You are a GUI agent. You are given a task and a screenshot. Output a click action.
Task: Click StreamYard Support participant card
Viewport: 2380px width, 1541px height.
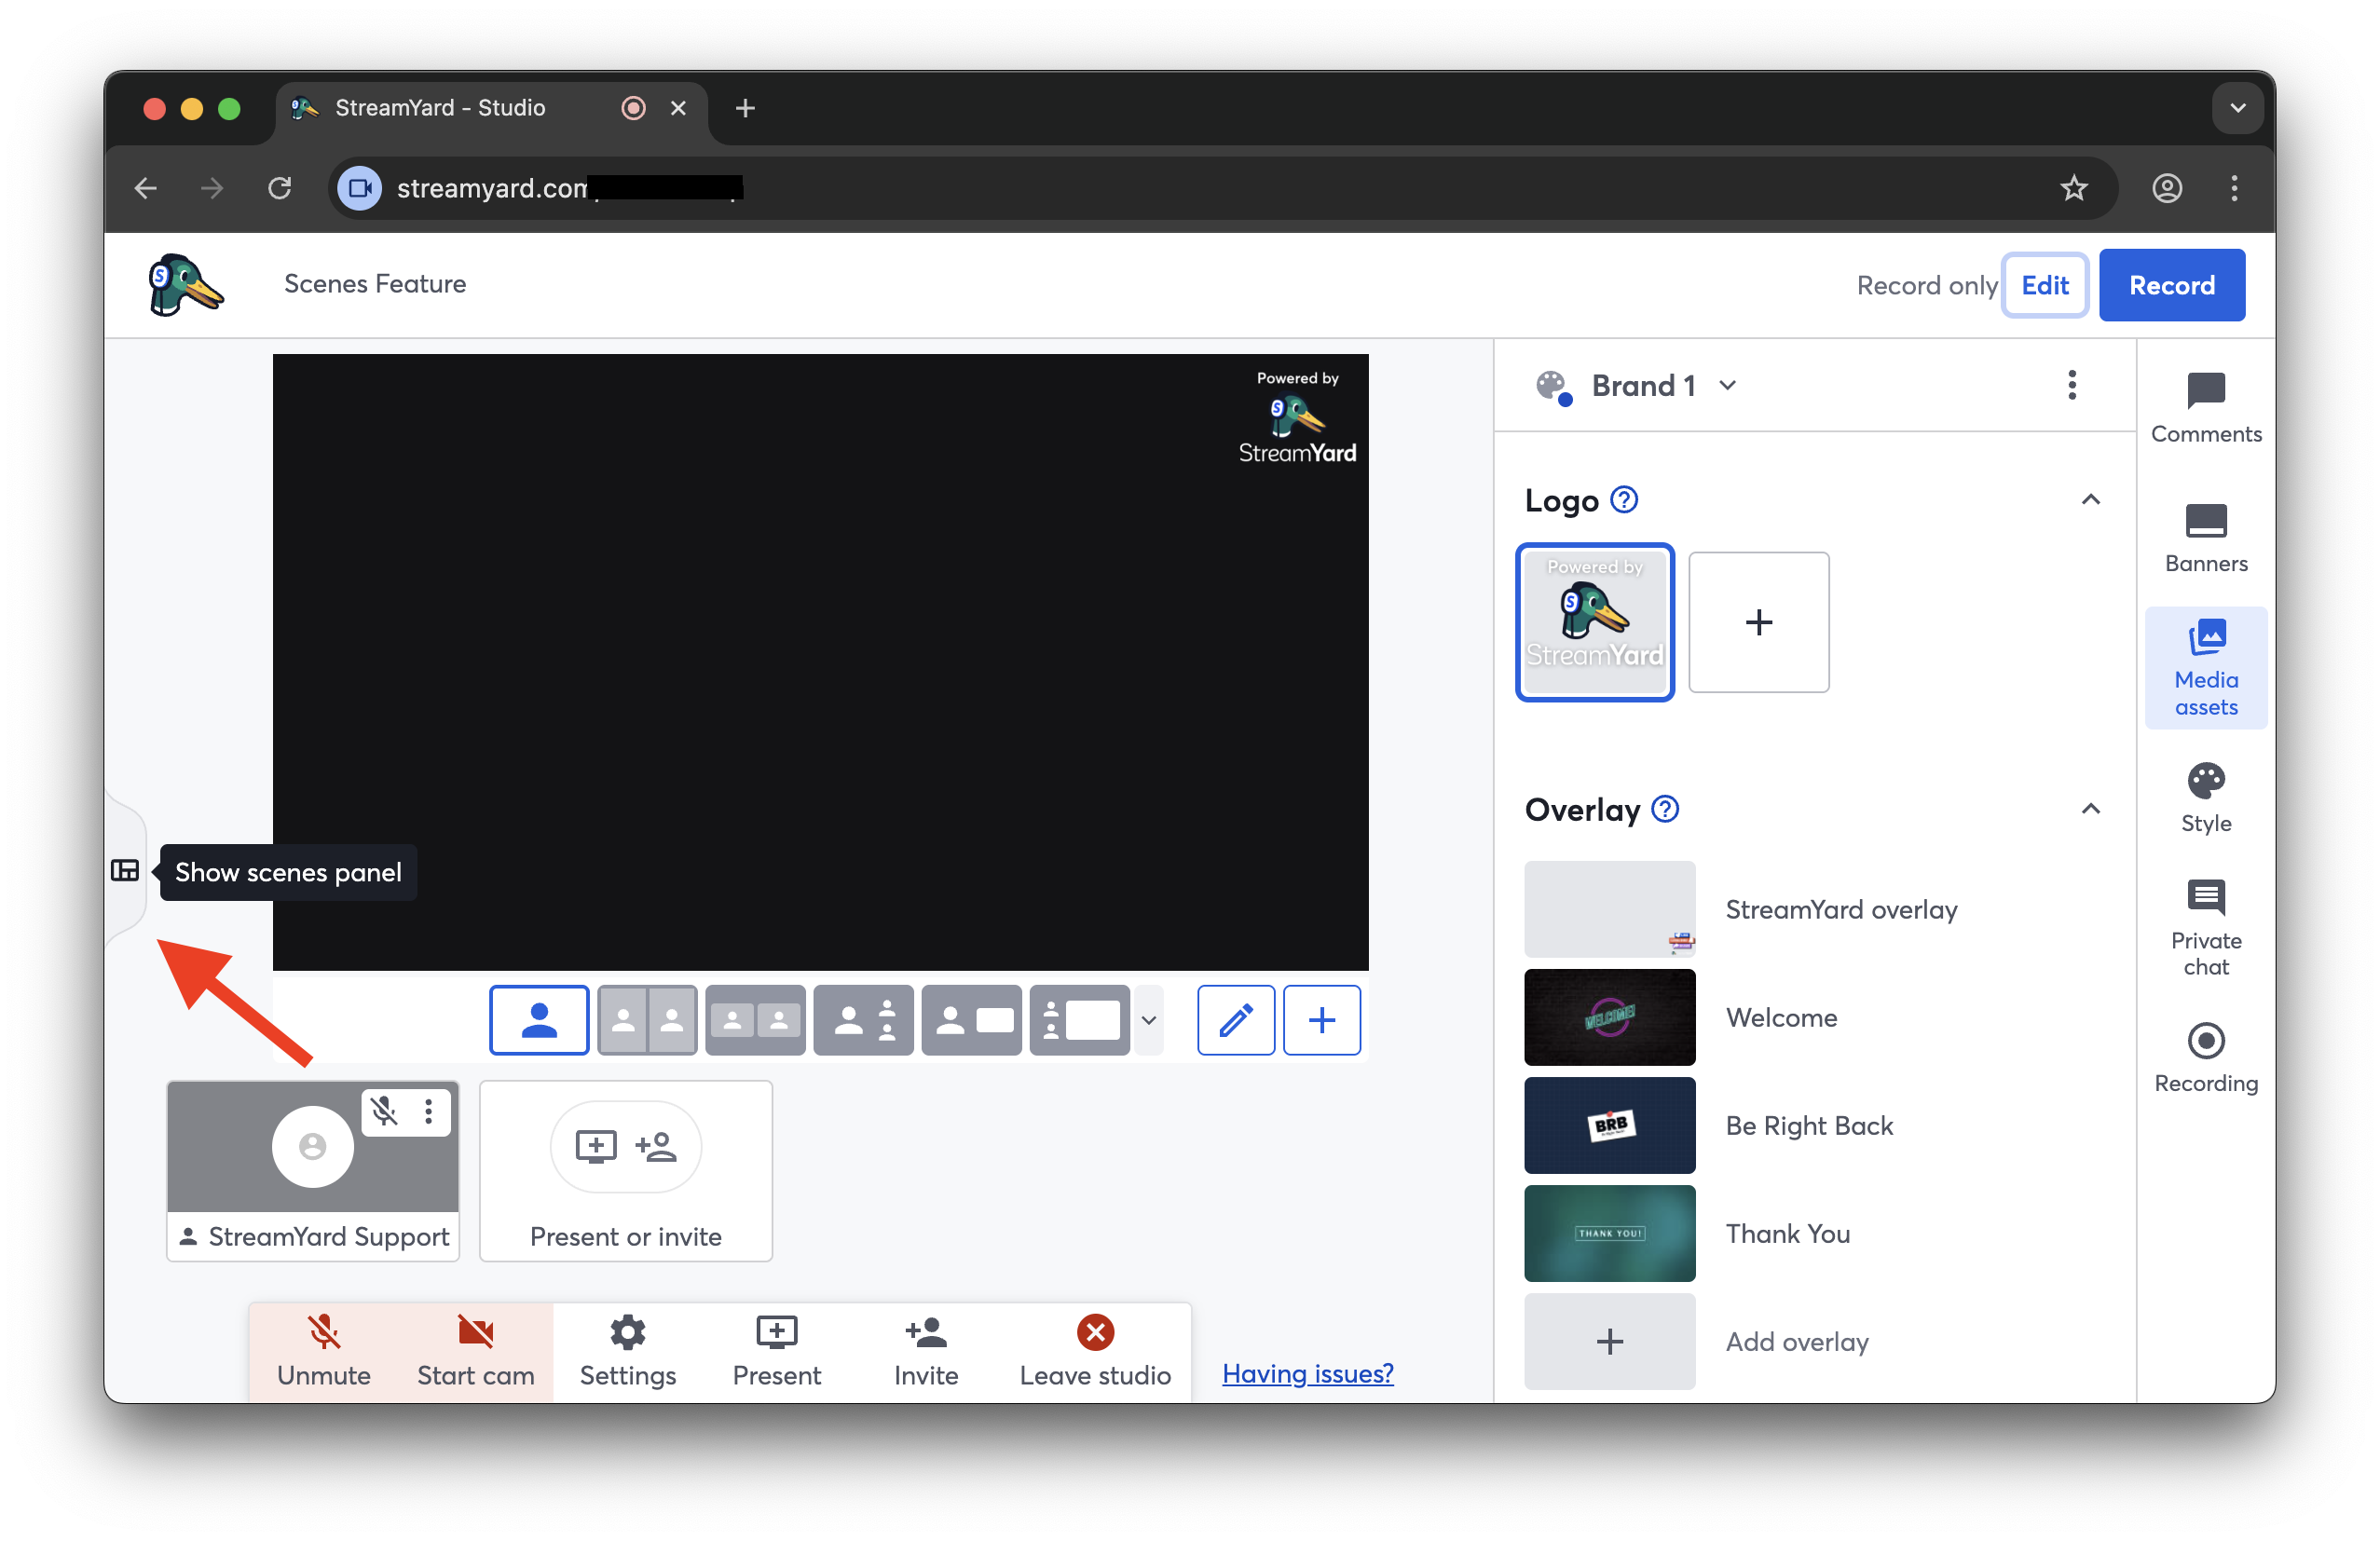[x=313, y=1171]
